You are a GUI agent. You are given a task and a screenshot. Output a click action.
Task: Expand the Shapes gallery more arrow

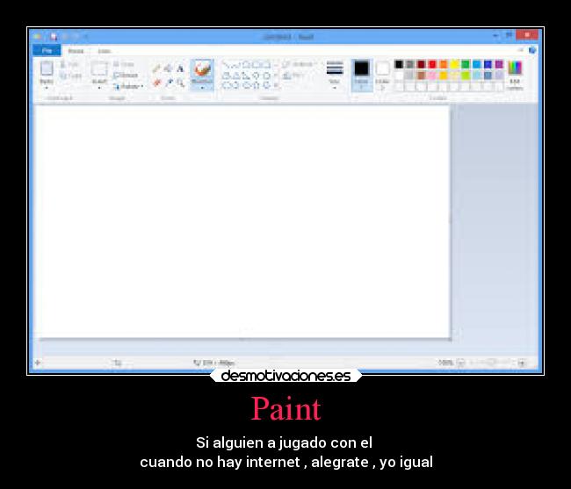coord(276,86)
